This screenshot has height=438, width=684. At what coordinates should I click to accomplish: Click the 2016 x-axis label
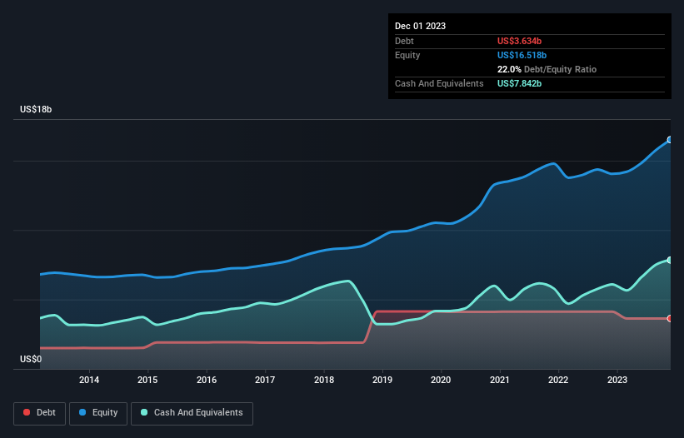pyautogui.click(x=207, y=380)
